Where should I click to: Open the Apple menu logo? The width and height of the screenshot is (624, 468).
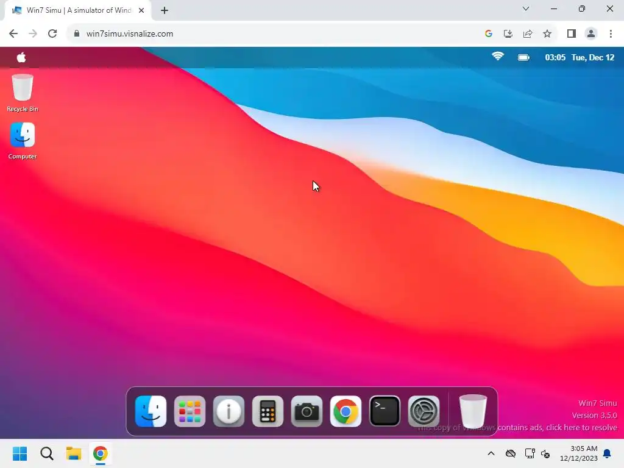(21, 57)
